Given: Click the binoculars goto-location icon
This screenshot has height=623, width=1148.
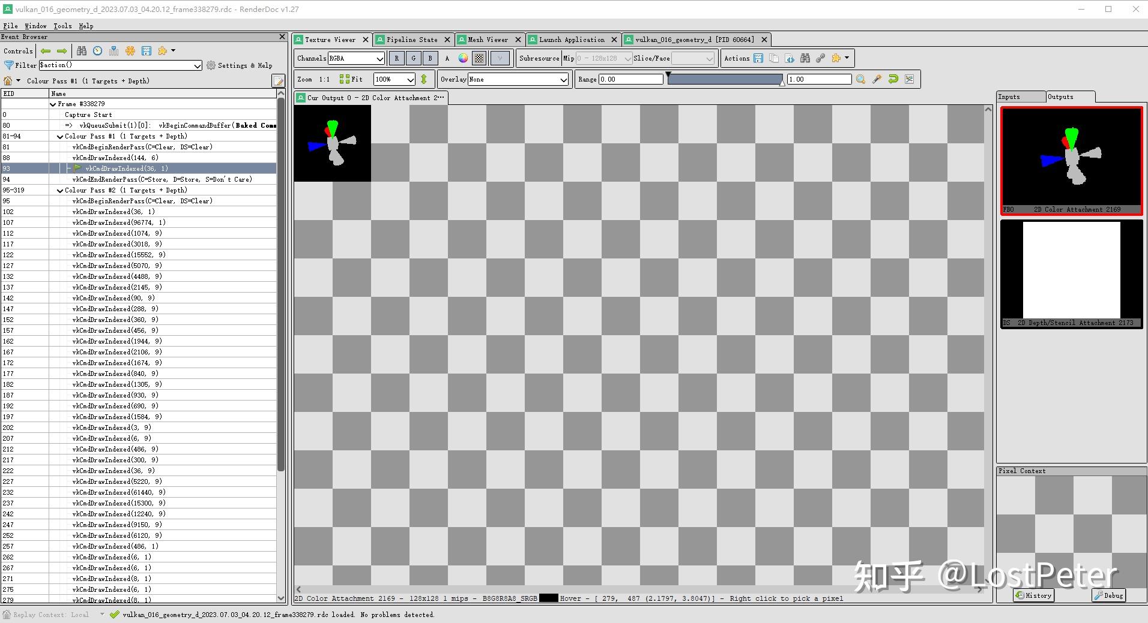Looking at the screenshot, I should 805,58.
